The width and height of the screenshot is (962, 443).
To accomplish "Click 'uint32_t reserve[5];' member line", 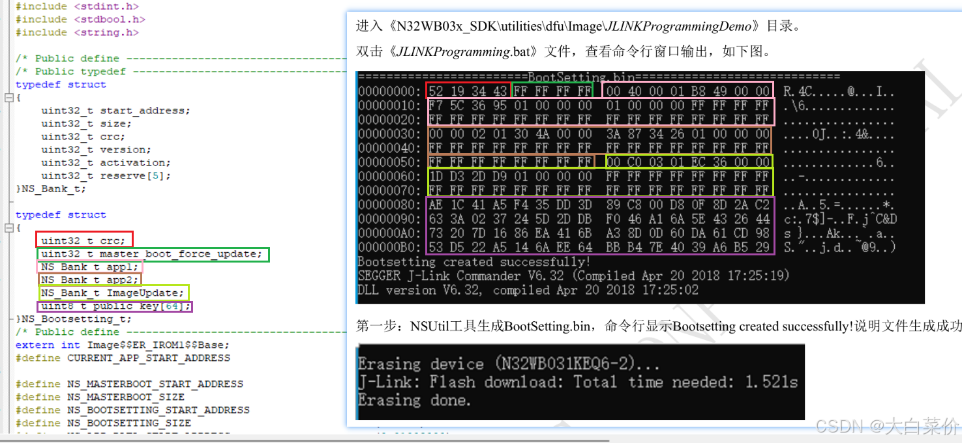I will coord(106,176).
